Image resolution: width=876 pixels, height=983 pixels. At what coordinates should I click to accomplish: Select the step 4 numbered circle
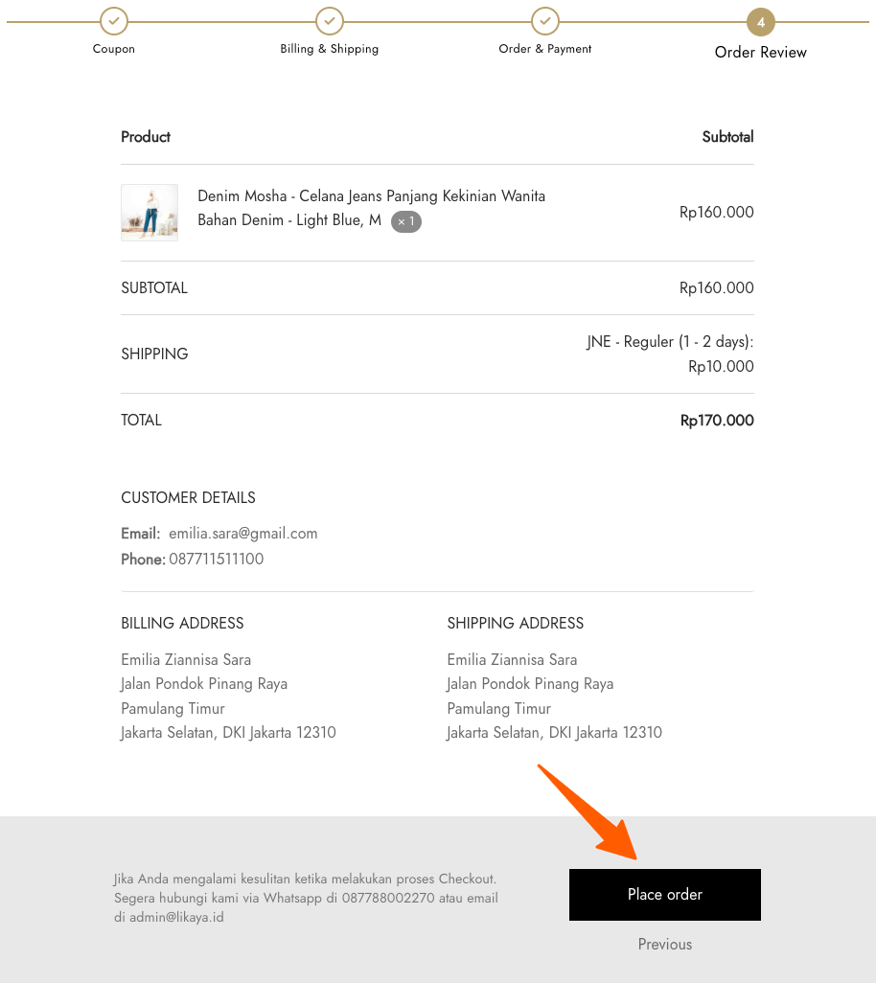coord(761,21)
